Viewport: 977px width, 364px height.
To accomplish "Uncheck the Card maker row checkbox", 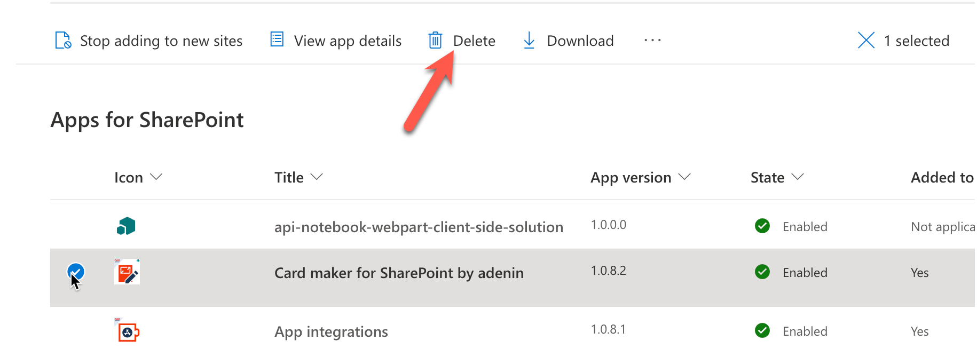I will (76, 272).
